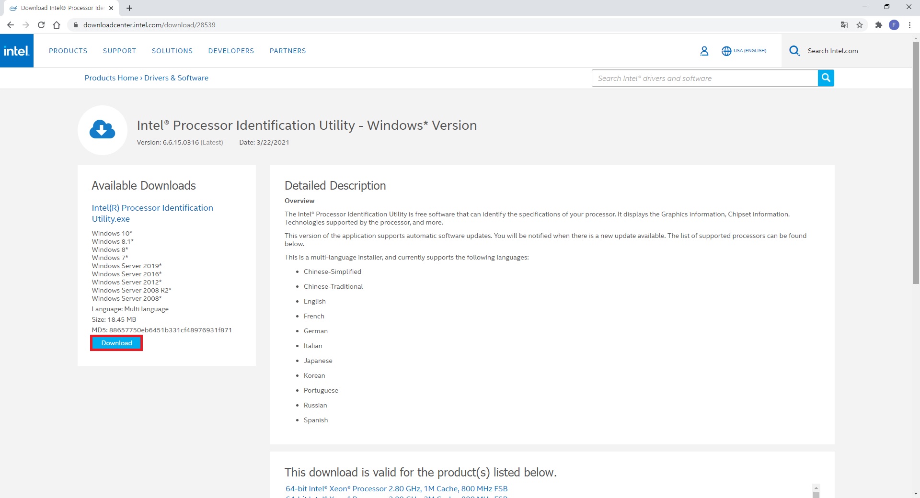Open the PARTNERS menu
This screenshot has width=920, height=498.
(x=287, y=51)
